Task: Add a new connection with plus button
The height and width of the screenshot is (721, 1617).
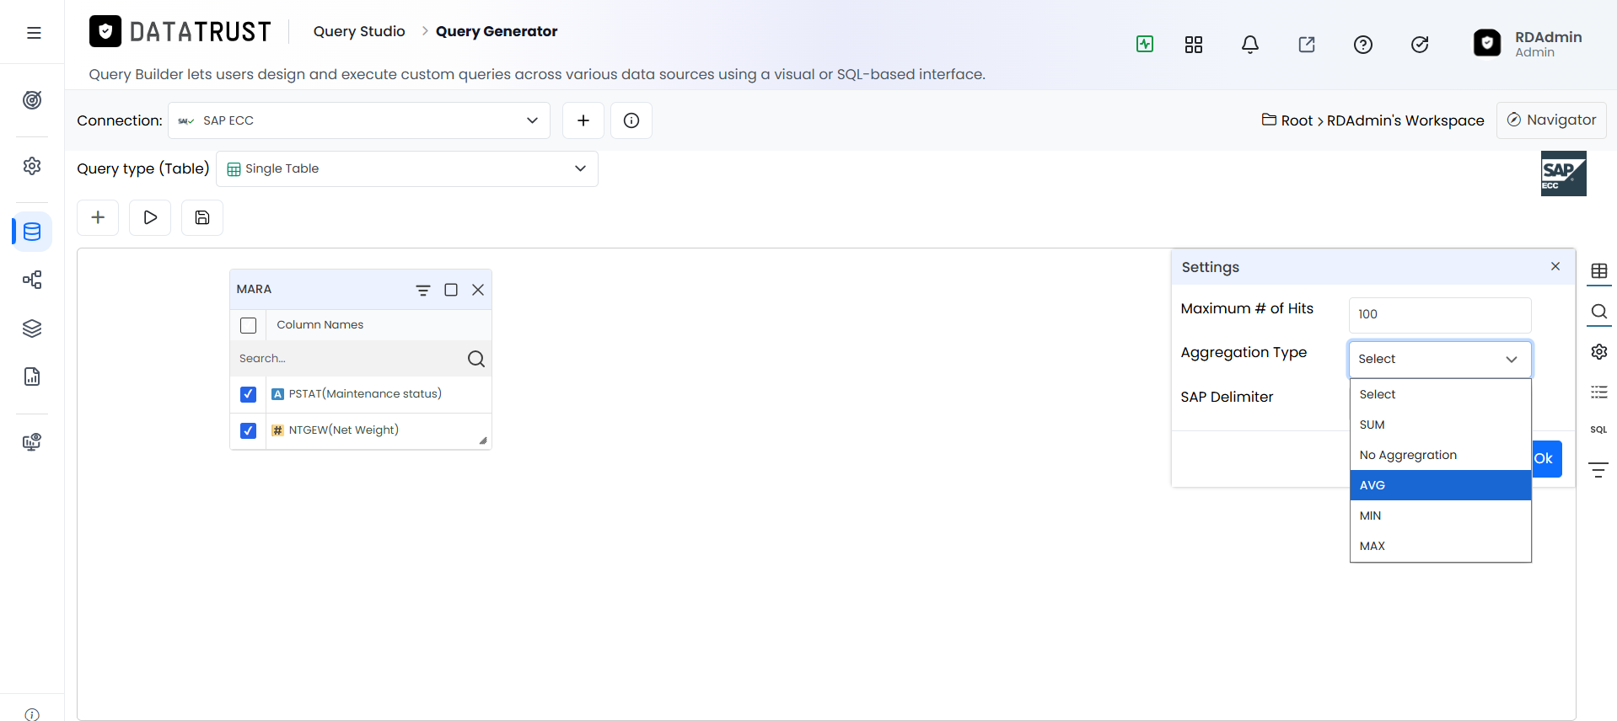Action: 583,120
